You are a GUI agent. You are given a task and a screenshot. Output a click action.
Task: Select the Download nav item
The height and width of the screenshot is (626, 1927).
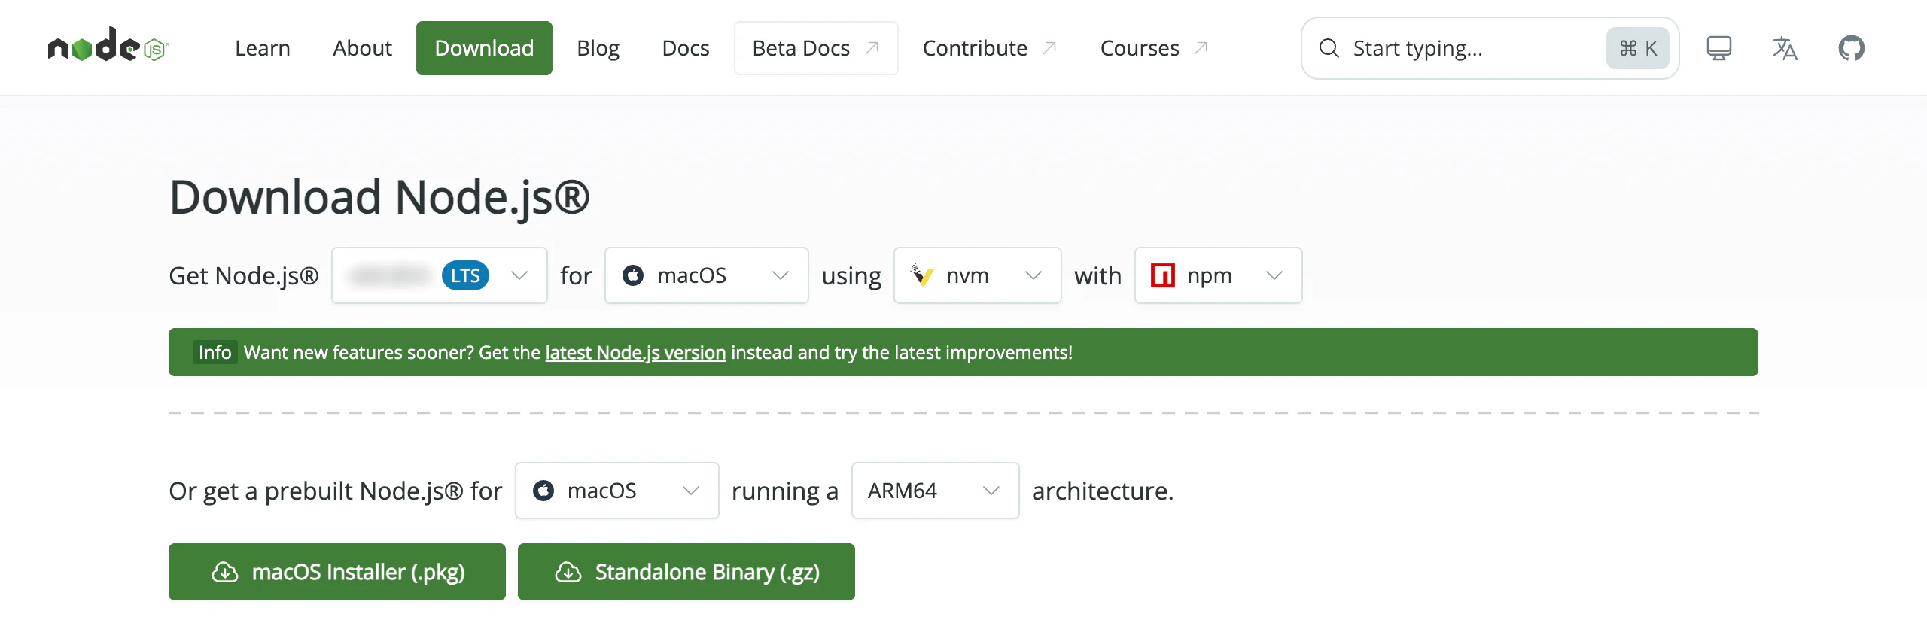[x=484, y=48]
